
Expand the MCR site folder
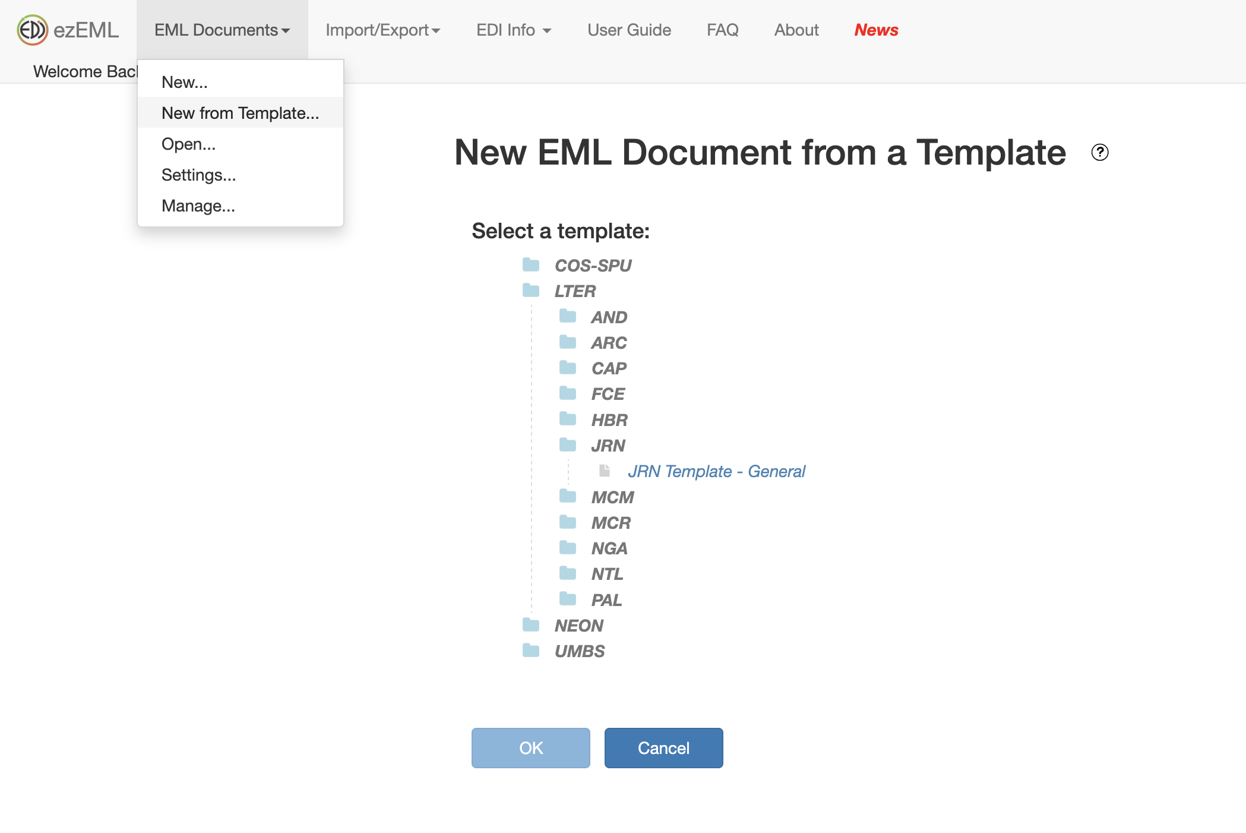[x=611, y=523]
